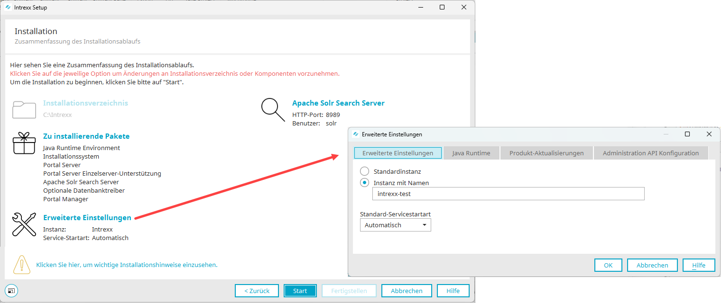
Task: Click the Erweiterte Einstellungen dialog logo icon
Action: (356, 134)
